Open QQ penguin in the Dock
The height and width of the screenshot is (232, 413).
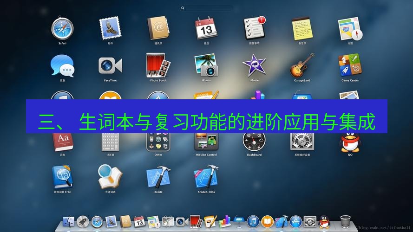click(324, 222)
